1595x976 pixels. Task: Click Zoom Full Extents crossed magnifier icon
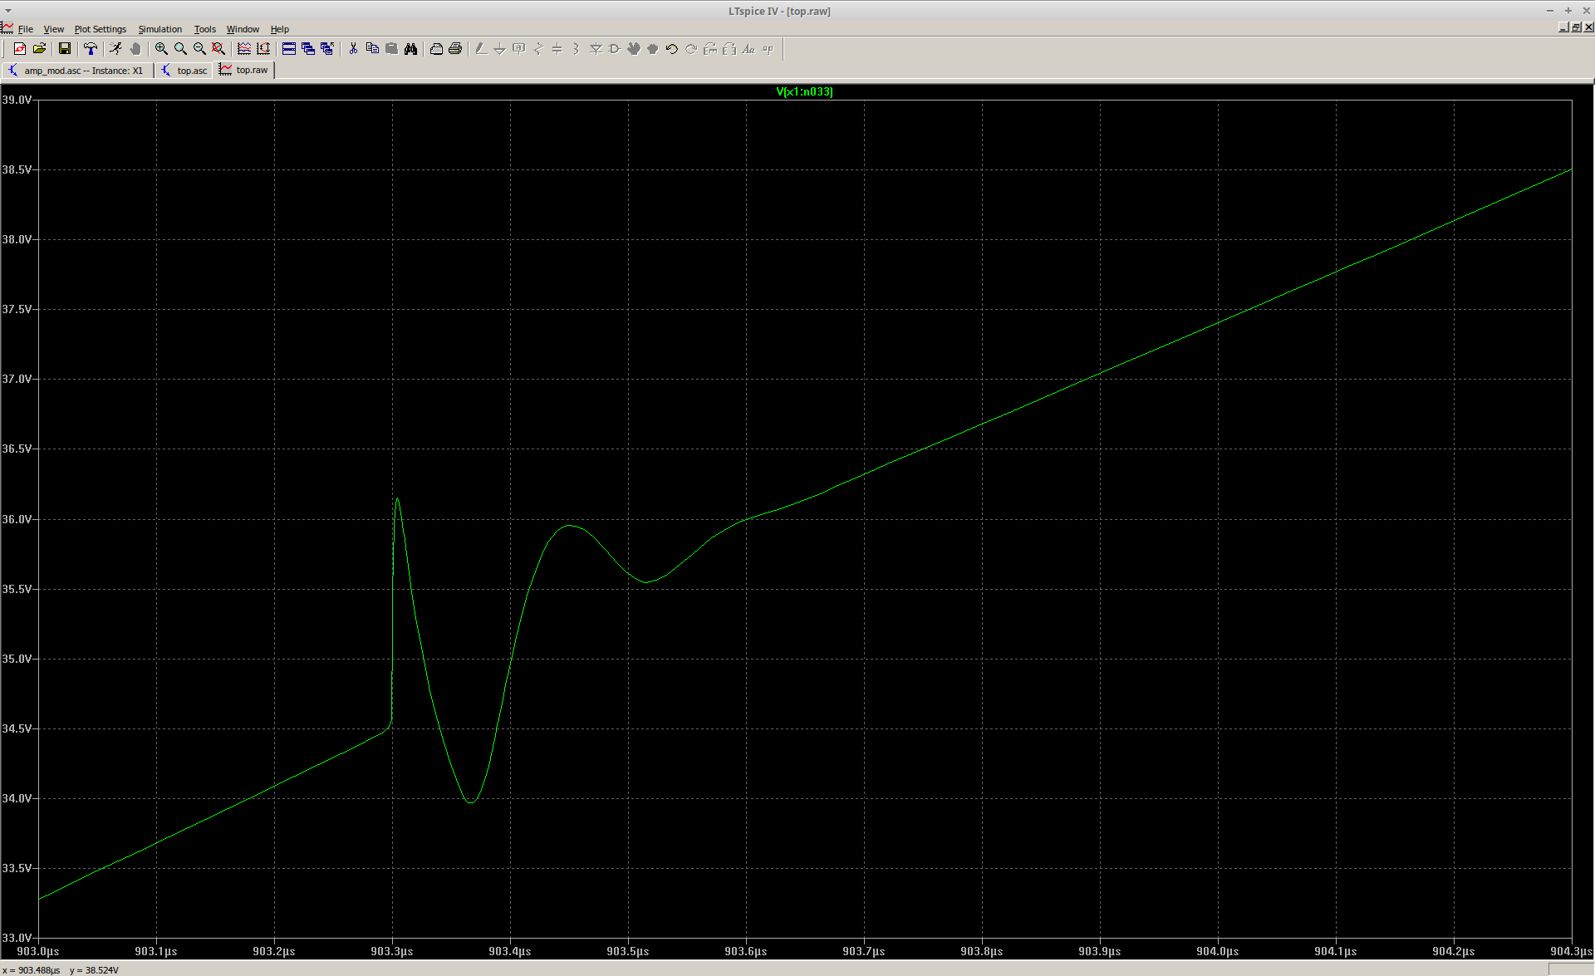click(x=218, y=49)
